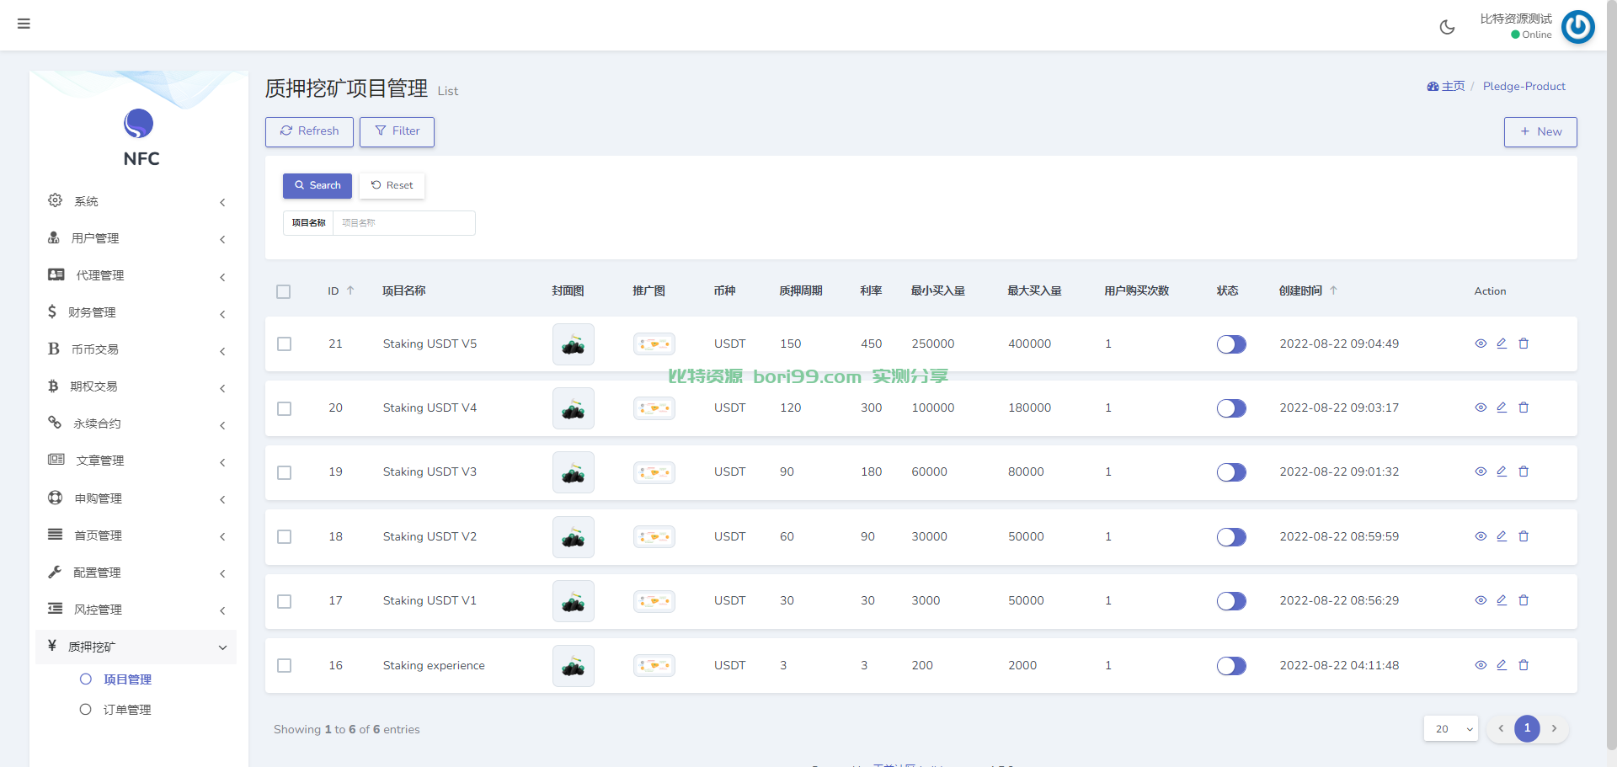This screenshot has width=1617, height=767.
Task: Tick the select-all header checkbox
Action: coord(284,291)
